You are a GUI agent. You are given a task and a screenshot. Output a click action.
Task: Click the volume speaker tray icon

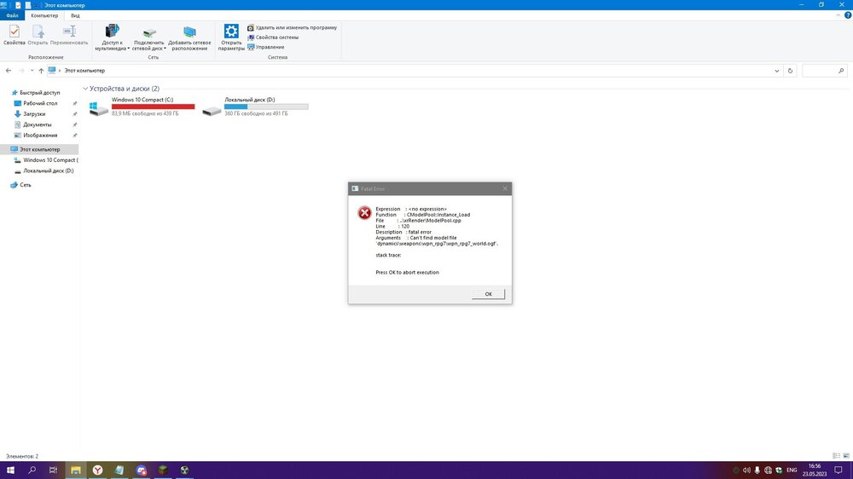746,470
